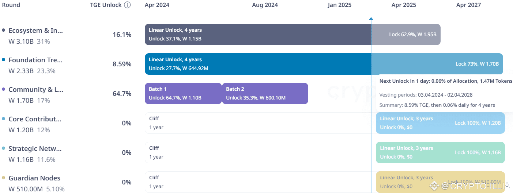Click the Jan 2025 timeline label
Image resolution: width=513 pixels, height=195 pixels.
coord(339,5)
